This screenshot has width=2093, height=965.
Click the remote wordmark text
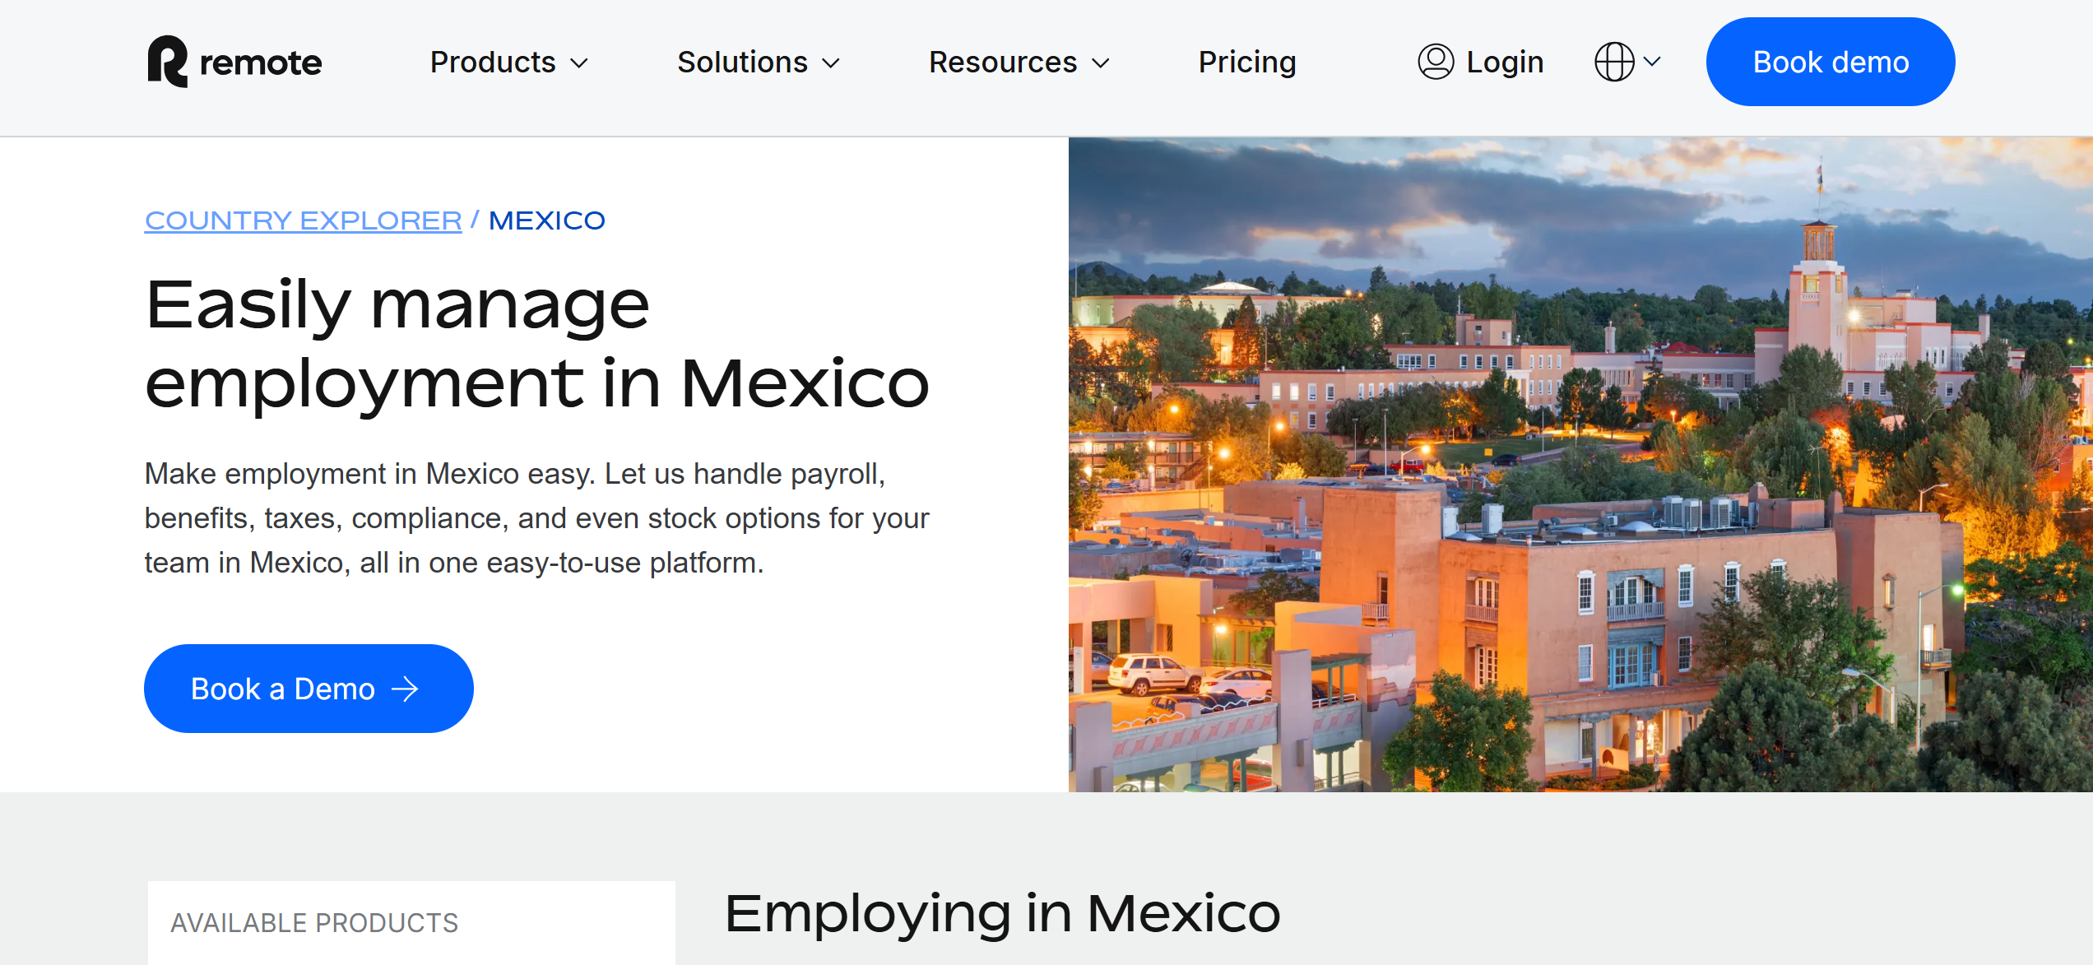[x=261, y=63]
